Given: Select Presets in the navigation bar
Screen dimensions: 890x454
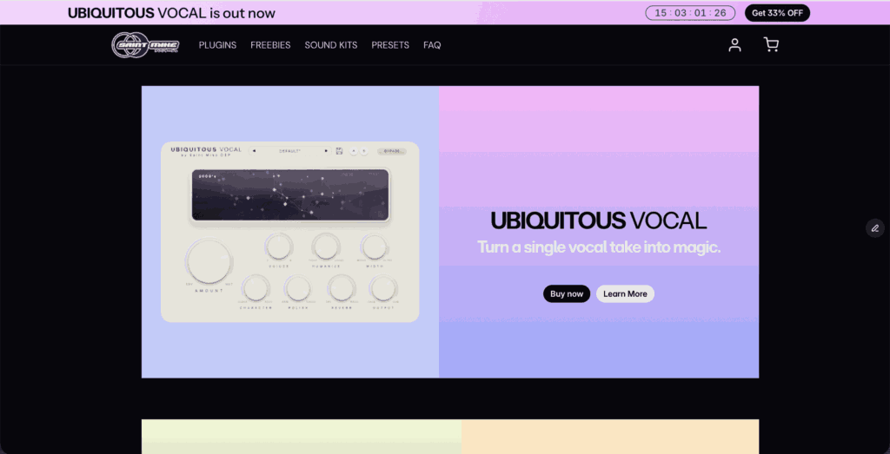Looking at the screenshot, I should pos(390,45).
